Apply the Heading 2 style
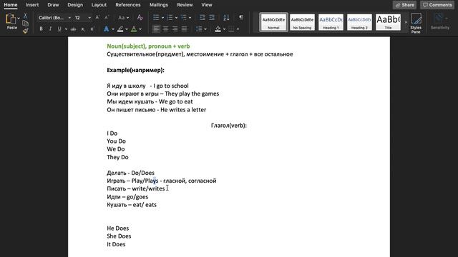Viewport: 458px width, 257px height. [x=359, y=22]
